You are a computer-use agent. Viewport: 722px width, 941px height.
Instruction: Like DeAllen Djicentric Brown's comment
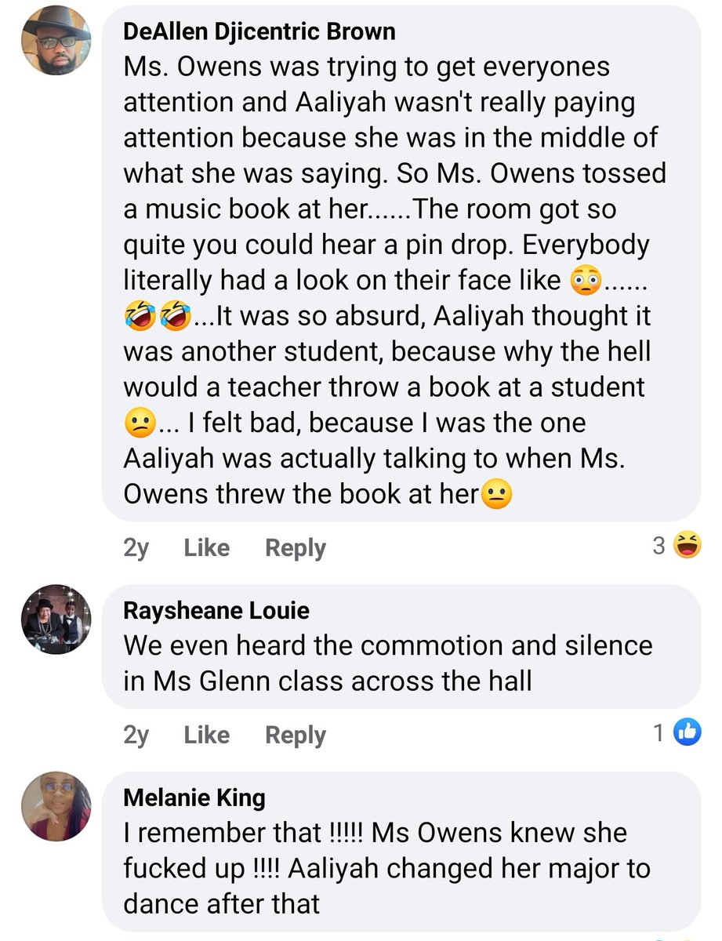point(206,548)
